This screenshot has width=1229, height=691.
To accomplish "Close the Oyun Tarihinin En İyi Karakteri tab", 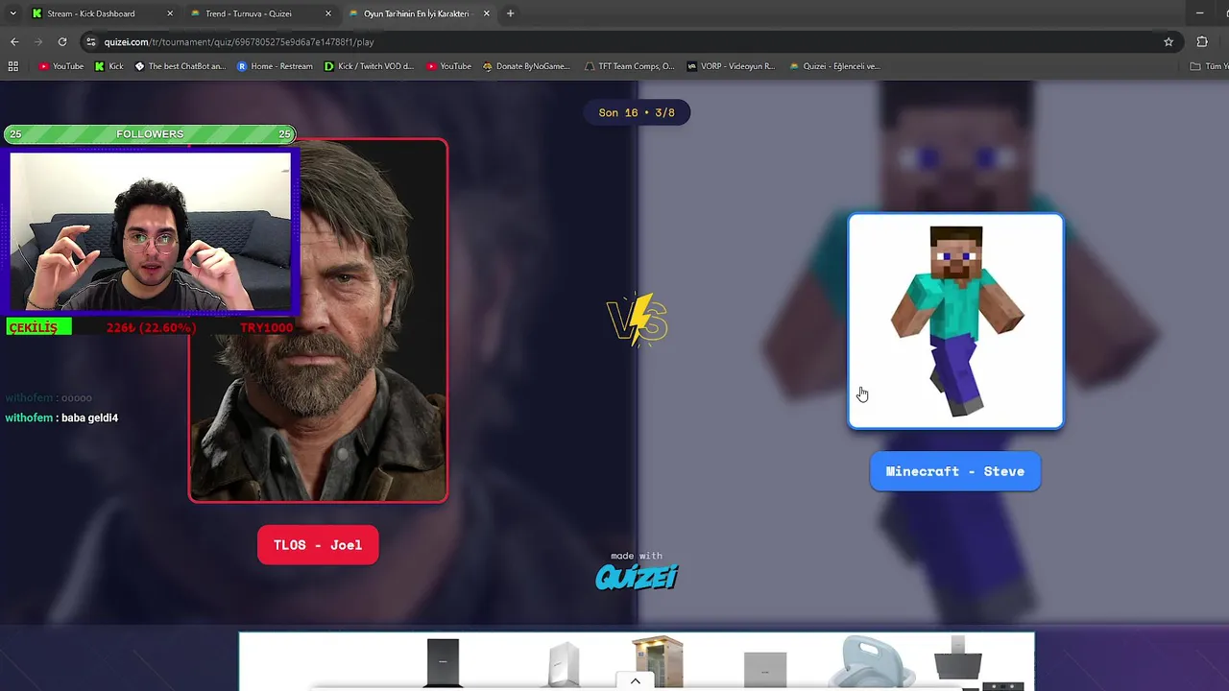I will [487, 13].
